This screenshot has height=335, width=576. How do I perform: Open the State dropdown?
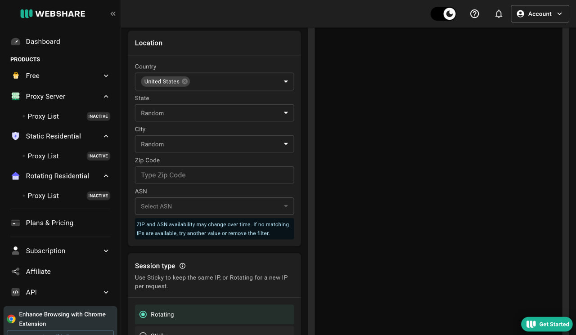point(214,113)
